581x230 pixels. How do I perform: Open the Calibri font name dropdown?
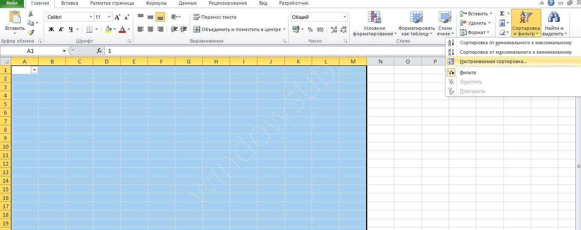91,17
